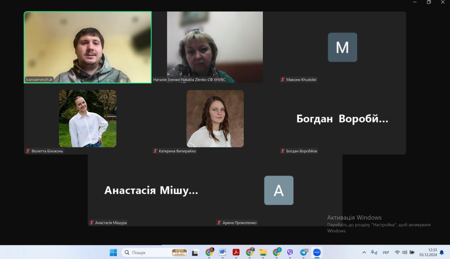The image size is (450, 259).
Task: Launch Adobe Acrobat from the taskbar
Action: point(236,253)
